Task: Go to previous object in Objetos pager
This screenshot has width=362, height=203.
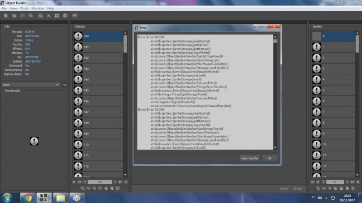Action: pos(85,182)
